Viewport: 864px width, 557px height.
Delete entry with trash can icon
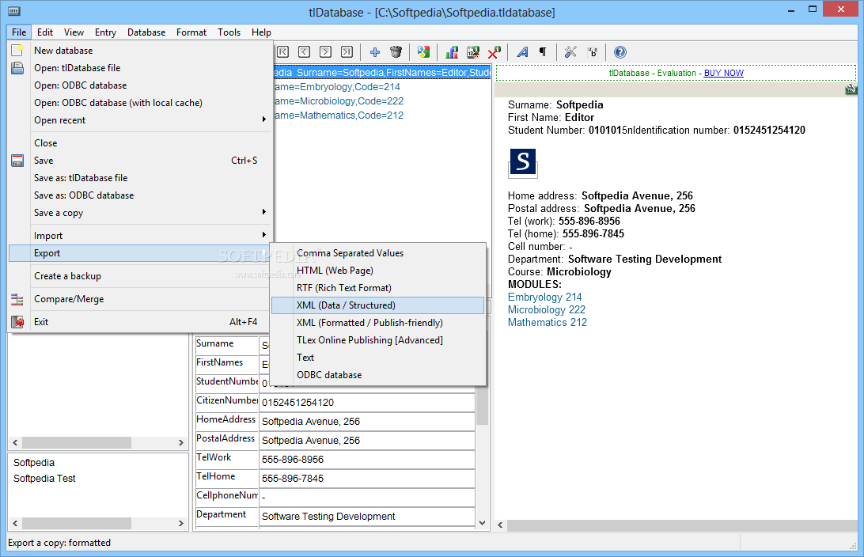(x=396, y=52)
